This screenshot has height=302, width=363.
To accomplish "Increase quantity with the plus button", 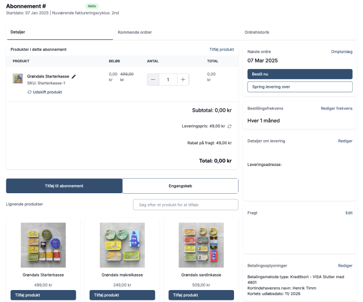I will (183, 80).
